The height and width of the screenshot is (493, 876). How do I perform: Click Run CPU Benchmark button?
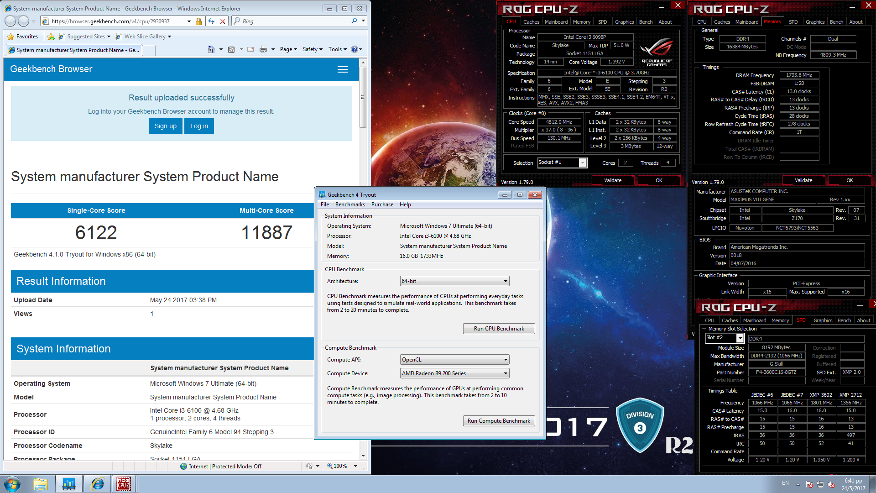click(x=499, y=329)
